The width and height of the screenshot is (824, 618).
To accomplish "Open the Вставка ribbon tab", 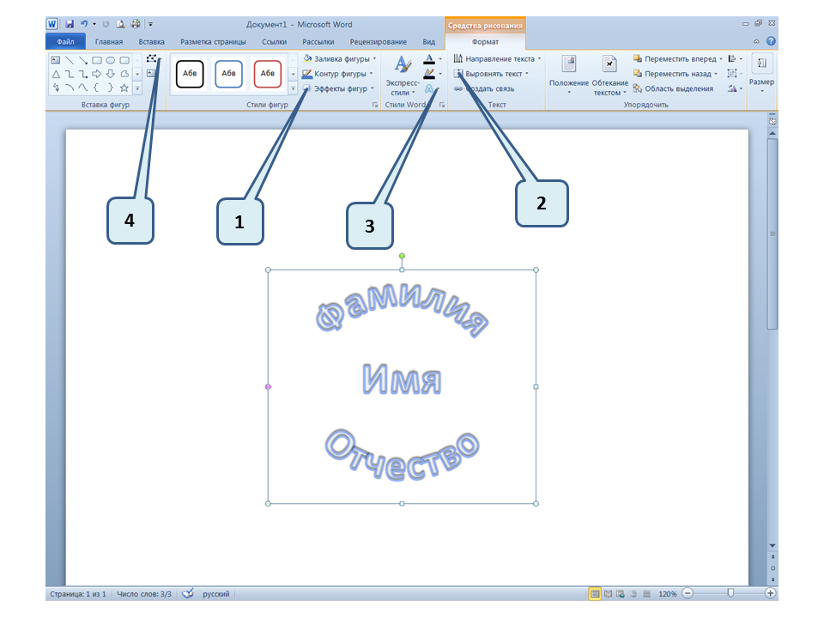I will pyautogui.click(x=151, y=41).
